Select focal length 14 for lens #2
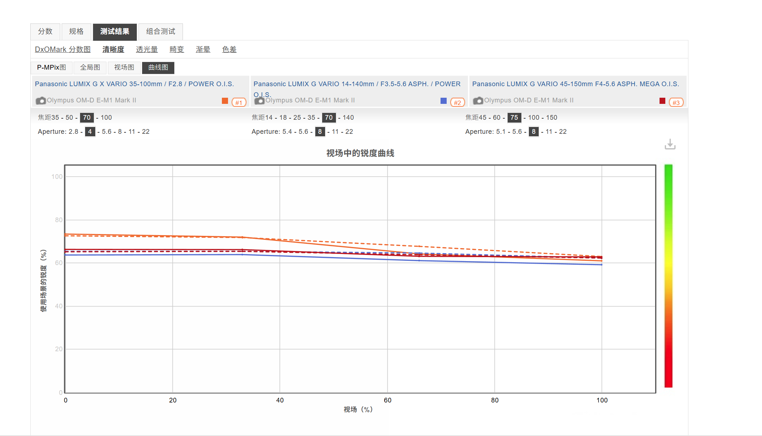Screen dimensions: 762x436 pos(269,118)
